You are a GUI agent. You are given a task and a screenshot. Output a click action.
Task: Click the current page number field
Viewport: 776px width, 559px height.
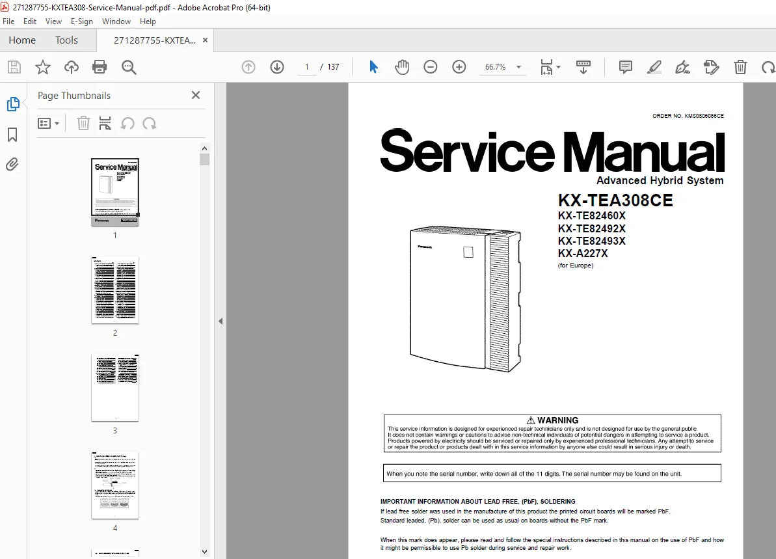click(x=307, y=67)
